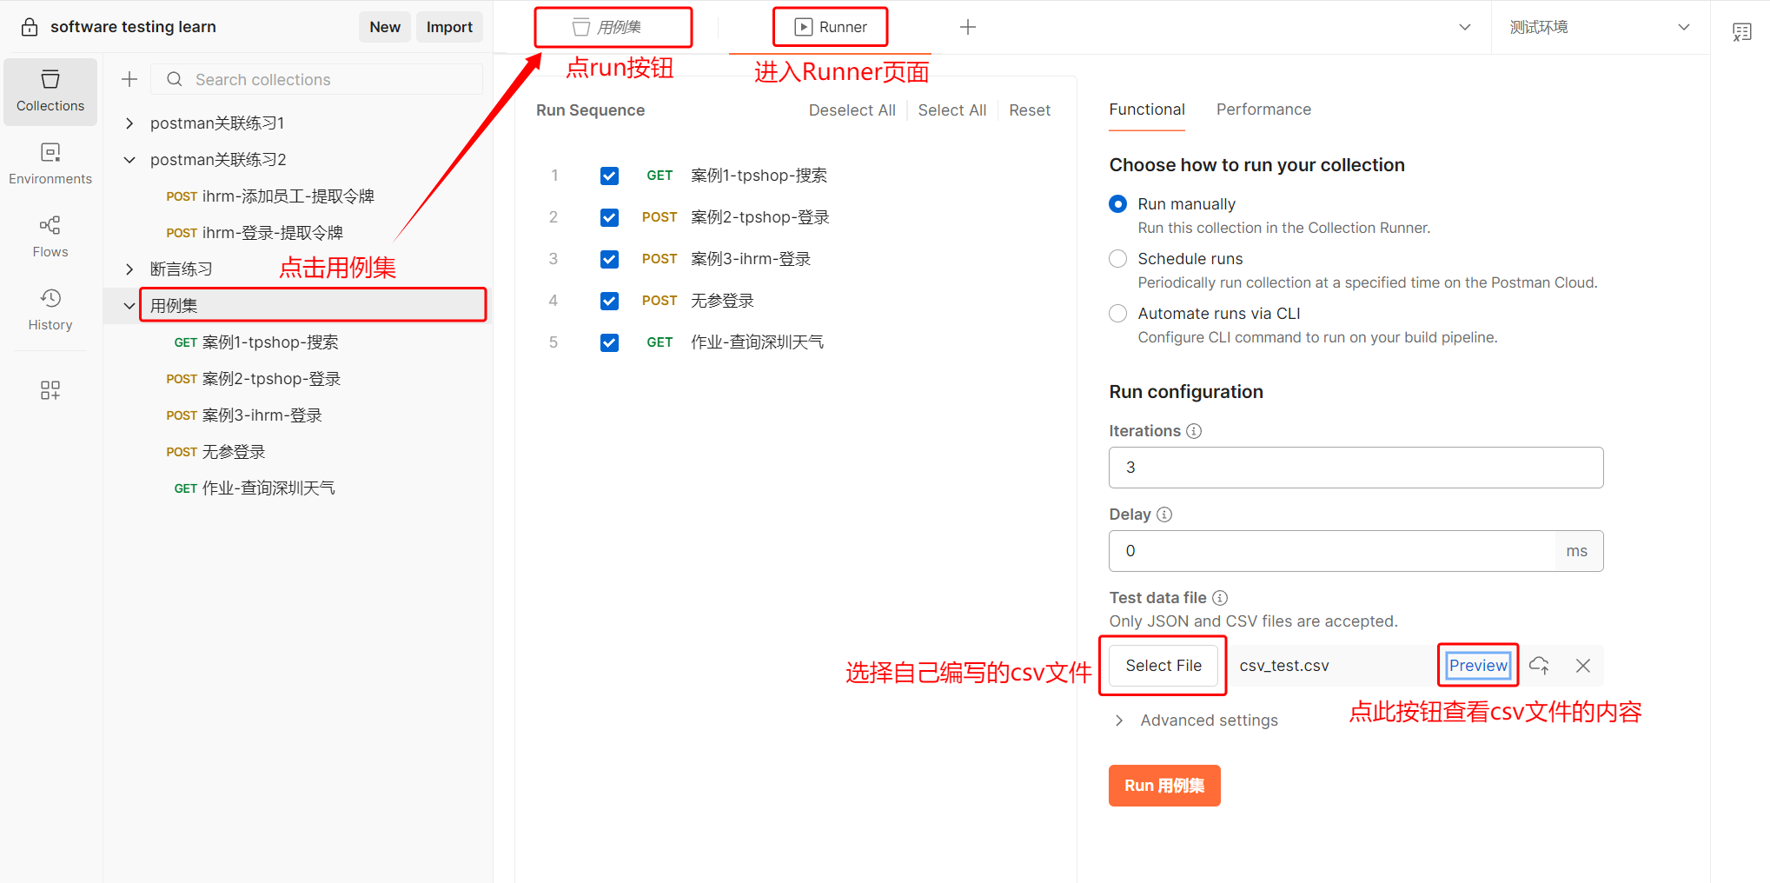Click the workspace lock icon

pyautogui.click(x=30, y=27)
